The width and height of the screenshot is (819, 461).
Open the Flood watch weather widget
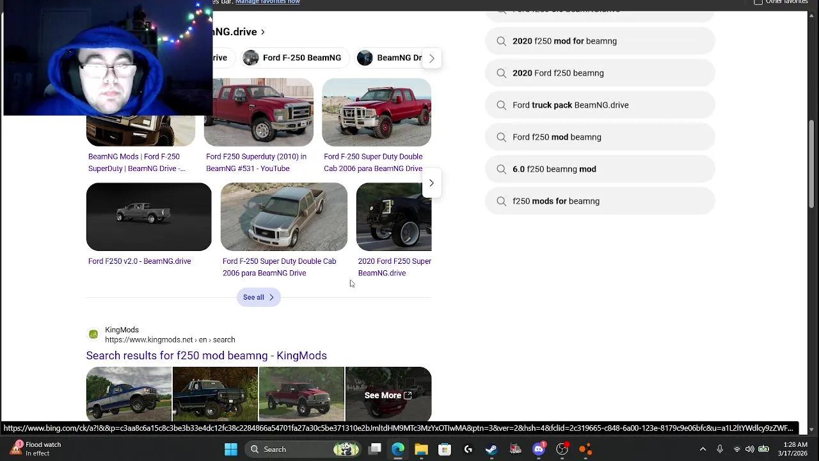point(36,449)
